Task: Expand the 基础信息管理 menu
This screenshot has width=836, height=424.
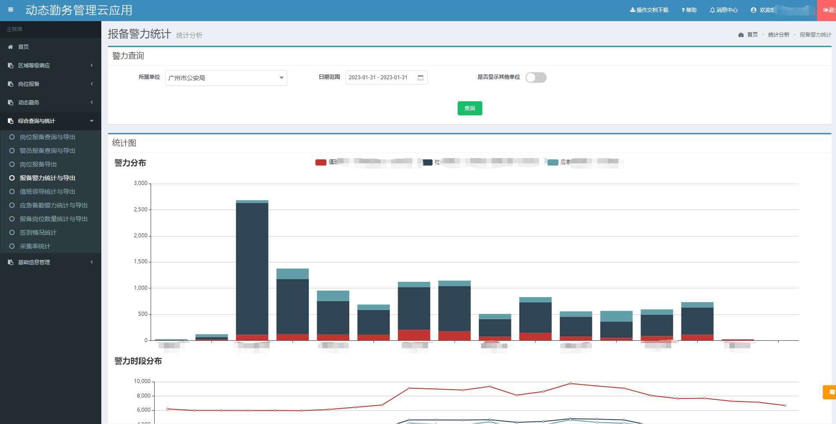Action: (x=51, y=262)
